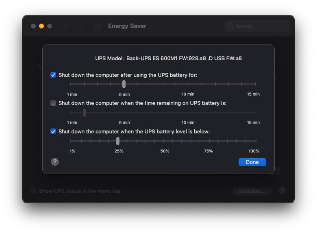Click the time remaining slider thumb
317x233 pixels.
tap(85, 113)
